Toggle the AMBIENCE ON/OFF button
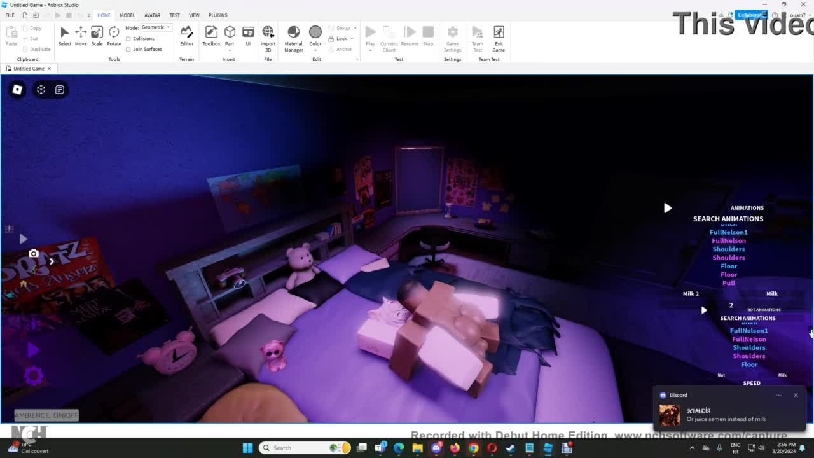 pyautogui.click(x=46, y=415)
